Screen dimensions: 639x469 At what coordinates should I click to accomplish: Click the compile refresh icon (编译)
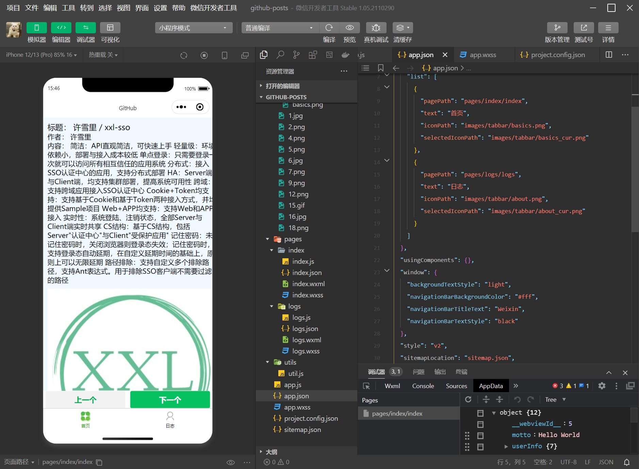329,28
